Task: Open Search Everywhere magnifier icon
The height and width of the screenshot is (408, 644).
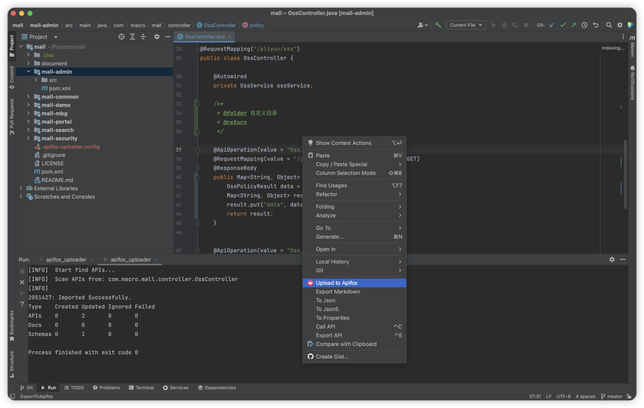Action: (x=609, y=25)
